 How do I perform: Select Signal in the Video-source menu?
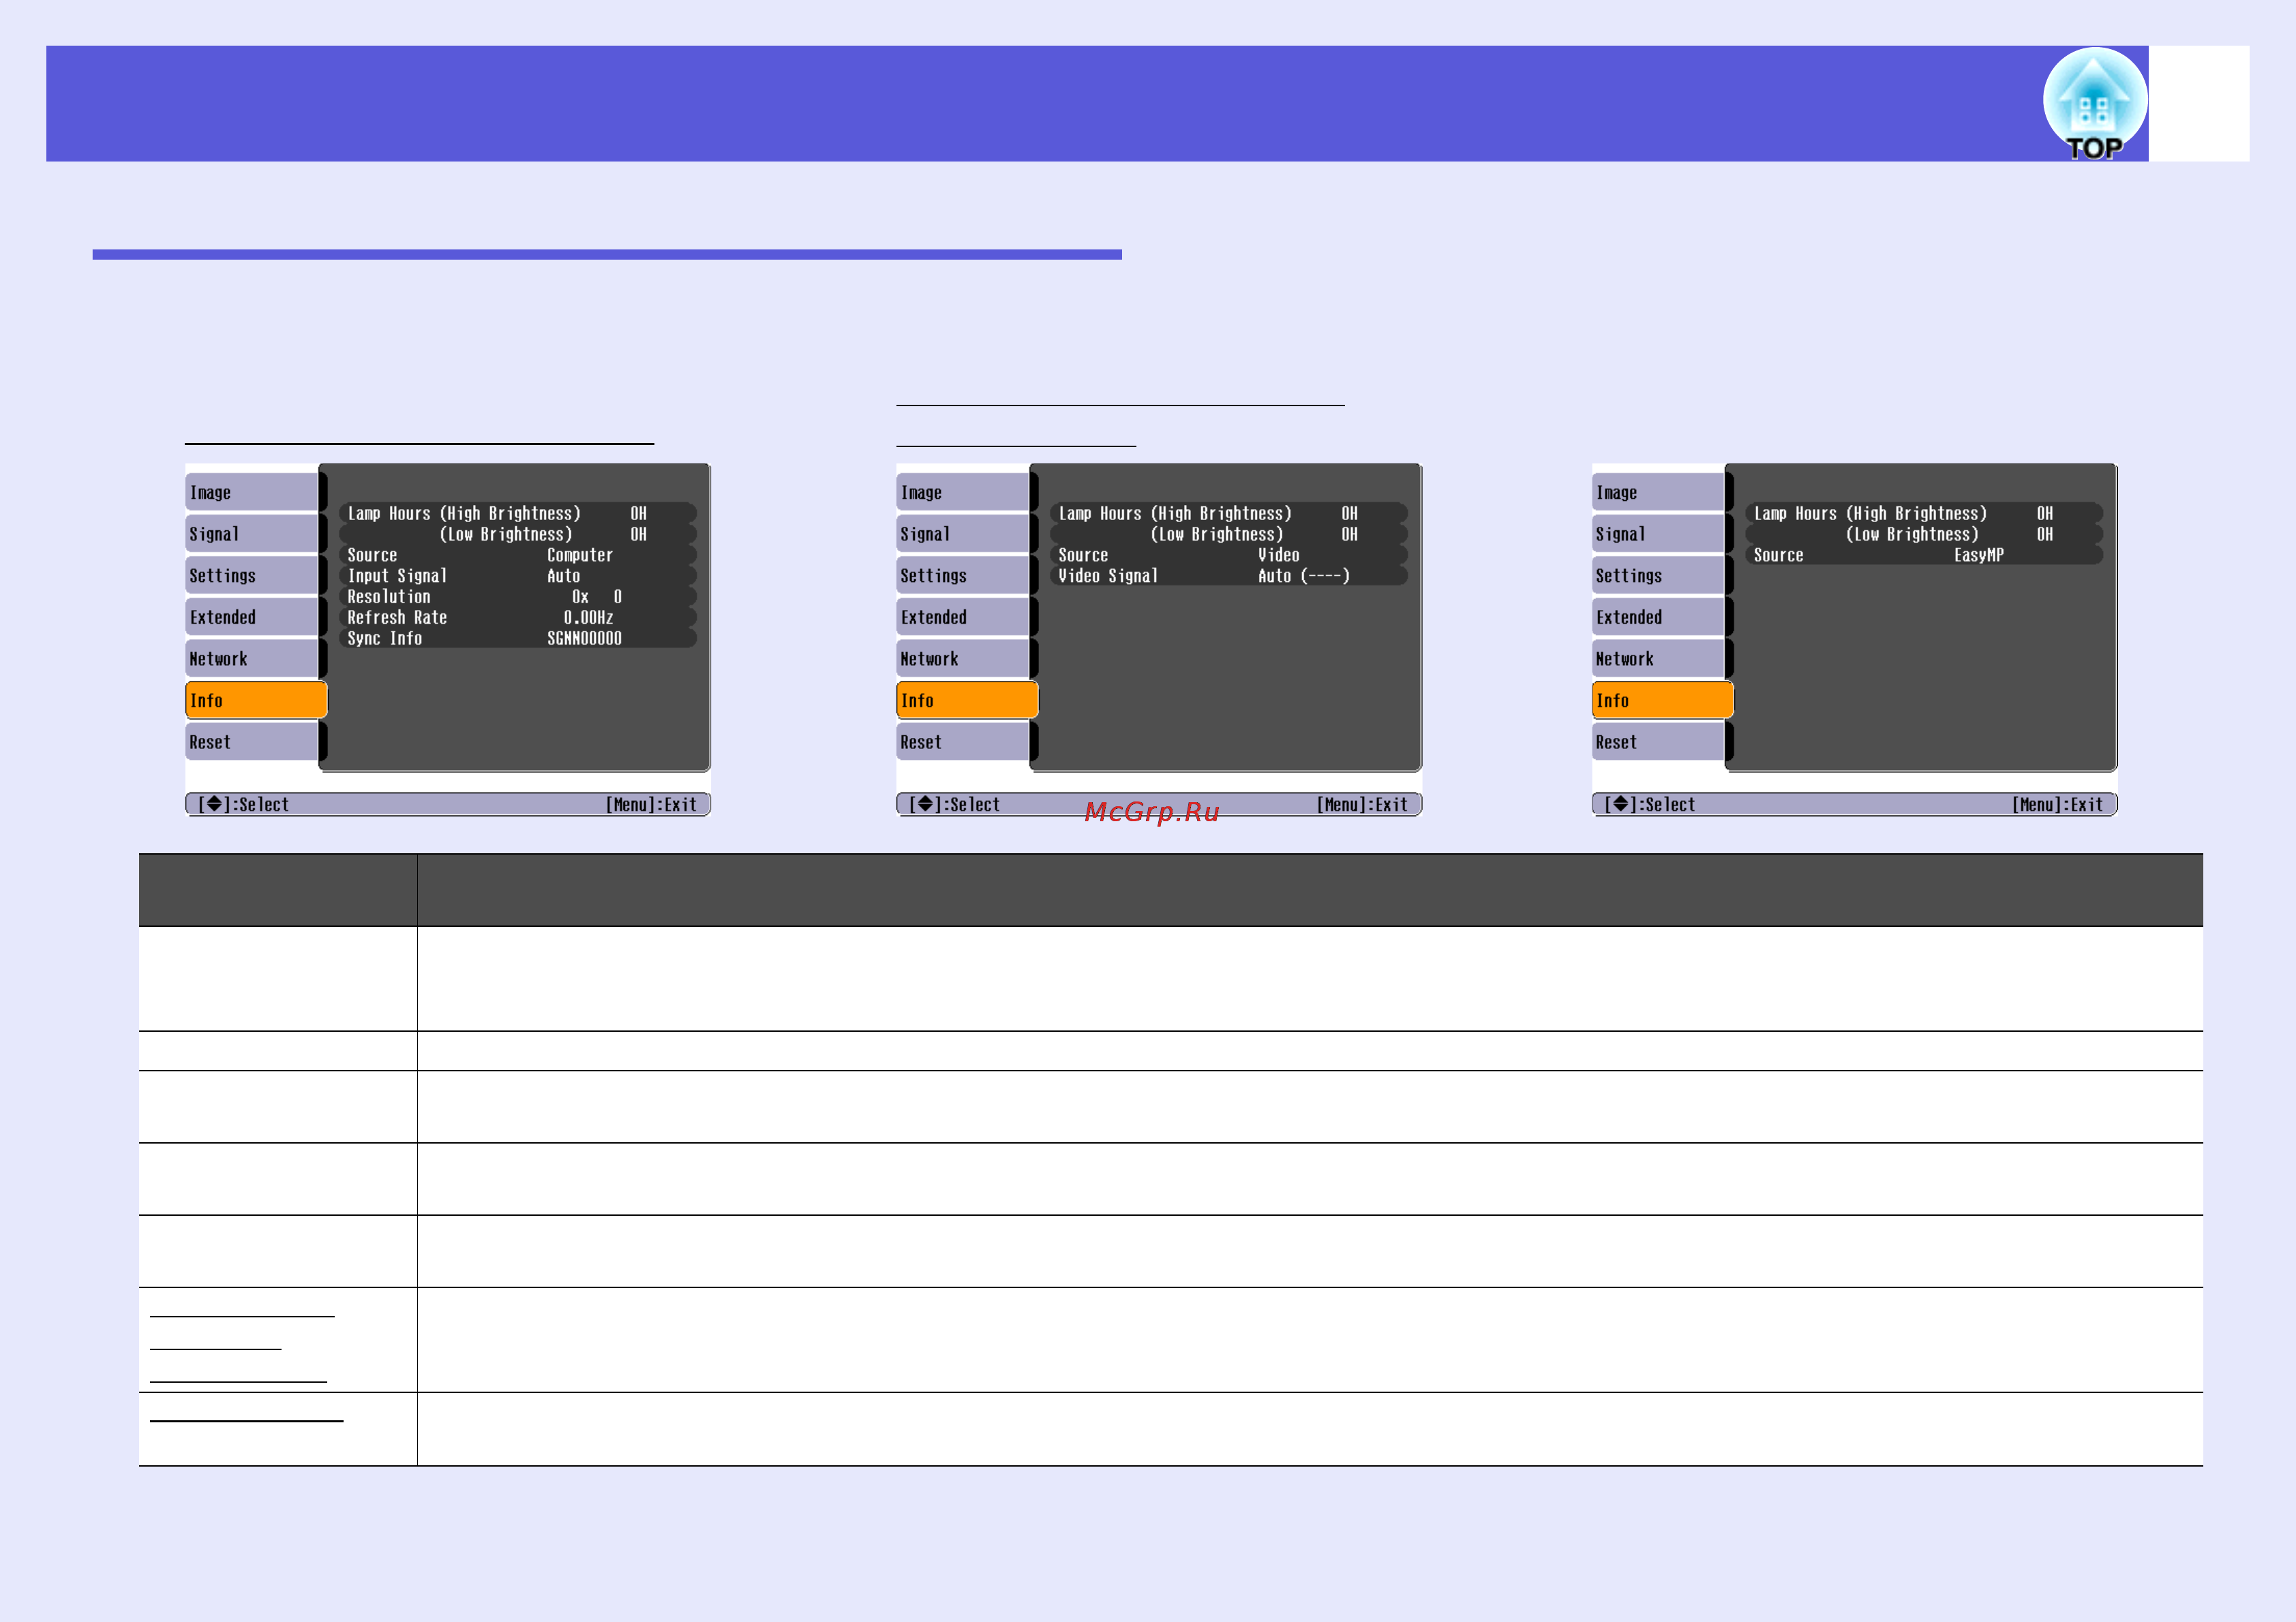pos(963,534)
